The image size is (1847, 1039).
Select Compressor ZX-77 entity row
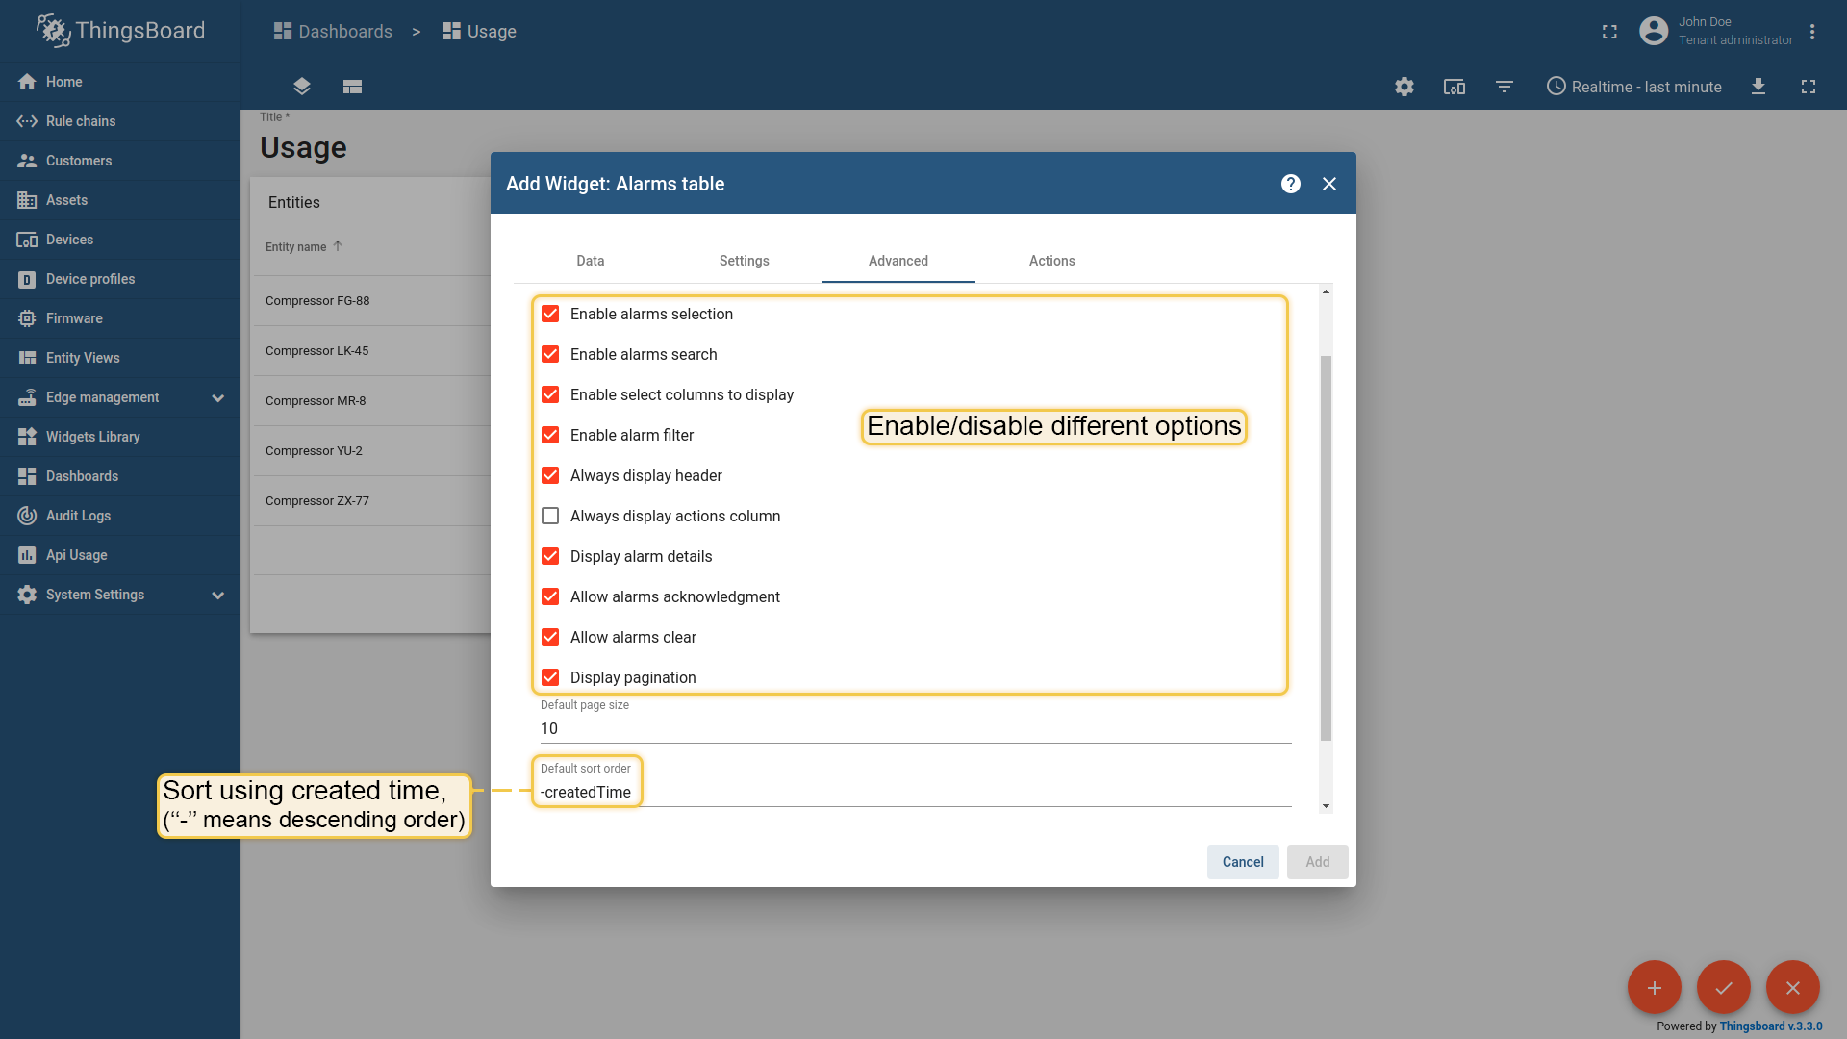point(372,501)
